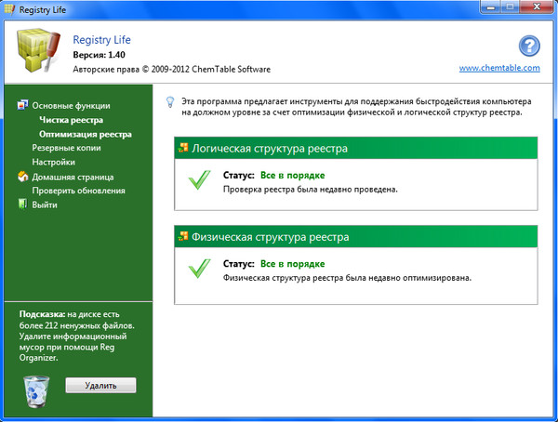This screenshot has width=558, height=422.
Task: Click the icon beside Основные функции
Action: (x=23, y=106)
